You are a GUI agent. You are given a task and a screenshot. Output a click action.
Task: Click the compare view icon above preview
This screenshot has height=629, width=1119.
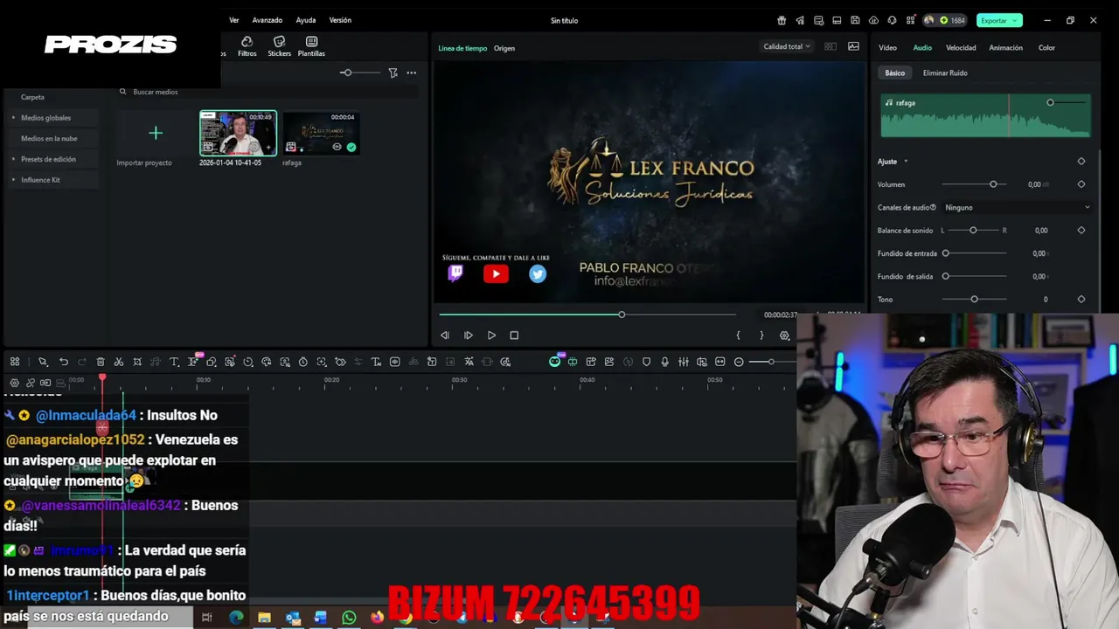831,46
